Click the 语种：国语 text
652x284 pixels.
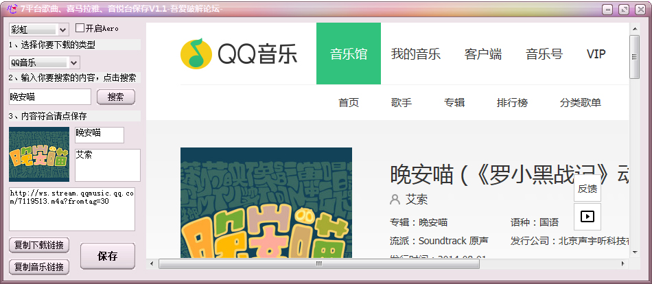pos(535,222)
